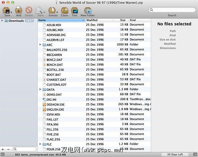Expand the ARC folder

click(x=40, y=45)
